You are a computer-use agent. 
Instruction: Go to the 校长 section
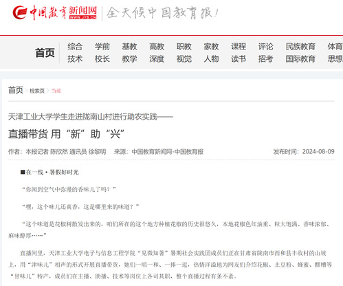coord(102,59)
